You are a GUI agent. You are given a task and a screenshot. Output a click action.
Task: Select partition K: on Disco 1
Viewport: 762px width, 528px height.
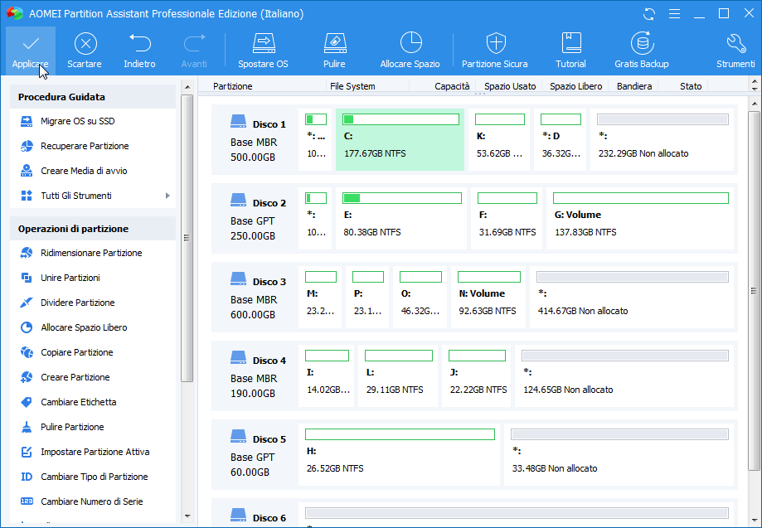499,140
